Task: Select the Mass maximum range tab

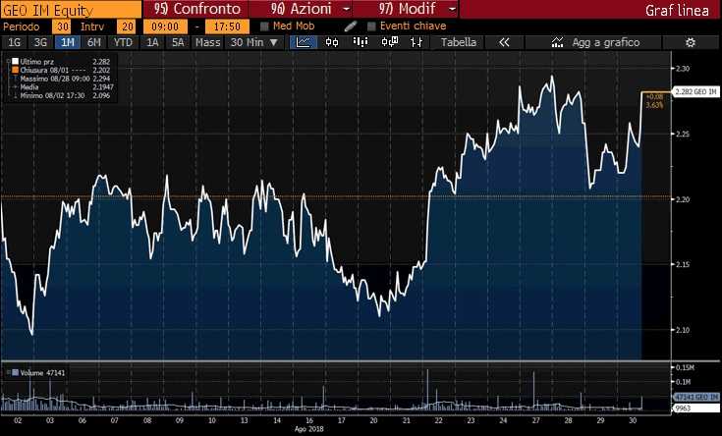Action: point(207,42)
